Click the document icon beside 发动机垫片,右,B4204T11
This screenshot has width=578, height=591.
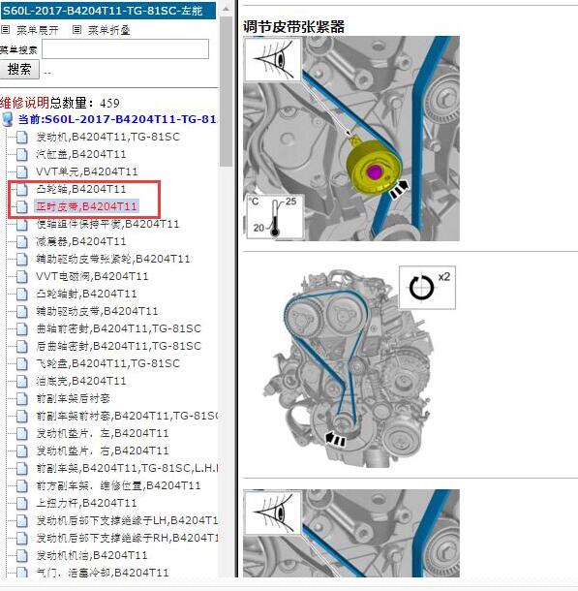22,451
